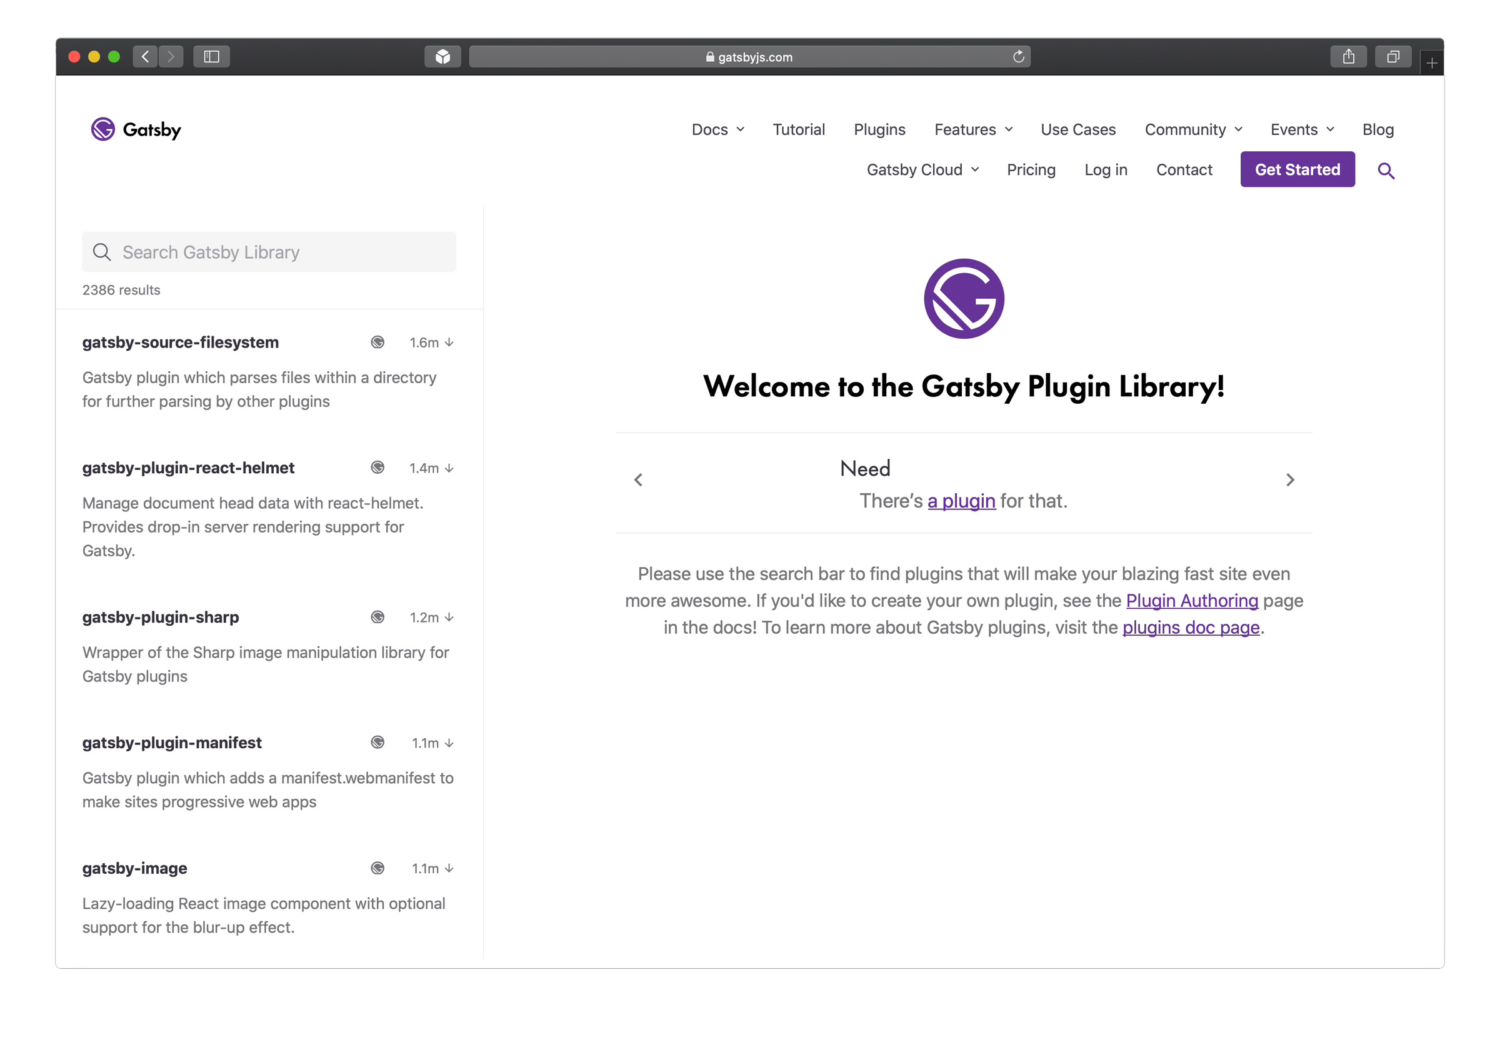Viewport: 1500px width, 1042px height.
Task: Open the site search magnifier icon
Action: coord(1386,171)
